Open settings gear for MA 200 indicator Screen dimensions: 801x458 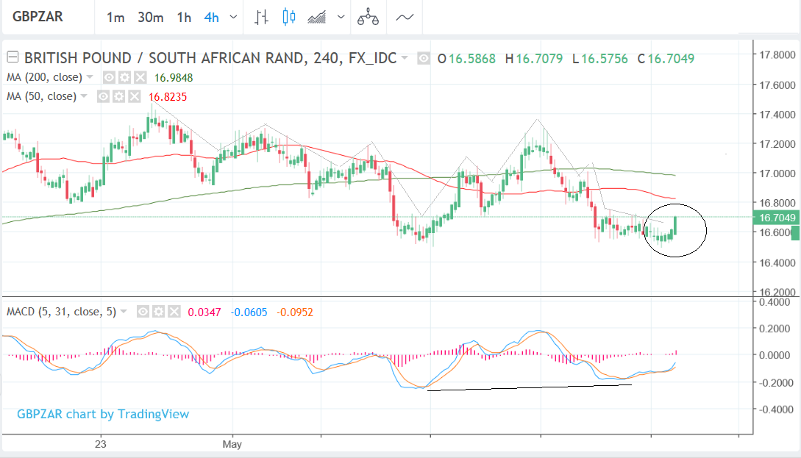pos(124,77)
